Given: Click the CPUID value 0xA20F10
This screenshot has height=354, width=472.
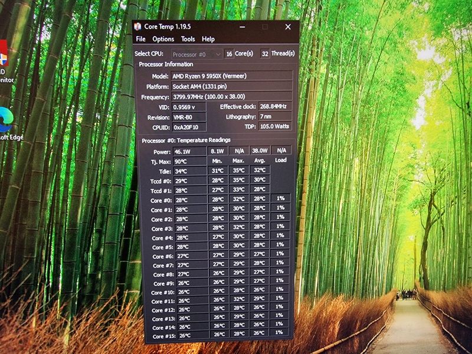Looking at the screenshot, I should click(x=189, y=127).
